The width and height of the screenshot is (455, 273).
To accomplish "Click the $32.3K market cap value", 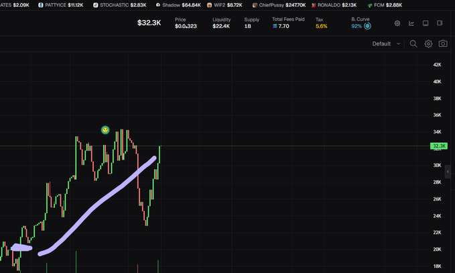I will (149, 23).
